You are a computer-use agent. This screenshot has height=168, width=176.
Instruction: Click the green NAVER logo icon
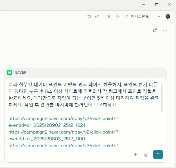pos(10,73)
